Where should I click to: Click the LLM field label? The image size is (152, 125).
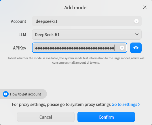pyautogui.click(x=22, y=35)
